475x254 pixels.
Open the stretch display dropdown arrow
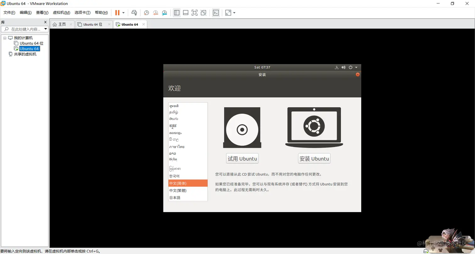coord(234,13)
